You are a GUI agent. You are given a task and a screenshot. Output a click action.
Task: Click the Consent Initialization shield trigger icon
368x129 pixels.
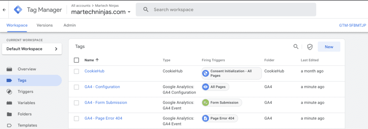pyautogui.click(x=206, y=73)
